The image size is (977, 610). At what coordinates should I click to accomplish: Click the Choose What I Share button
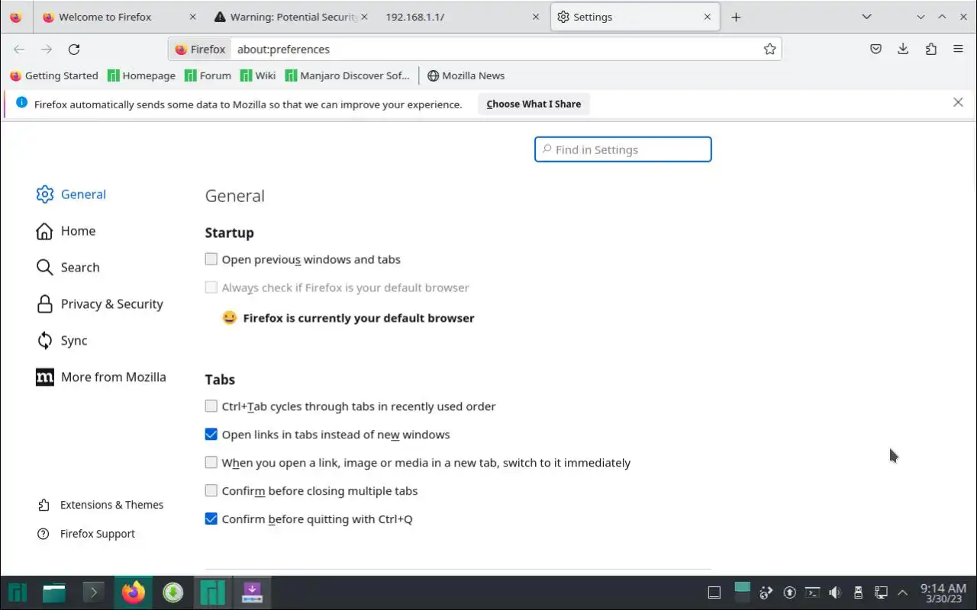pos(534,104)
